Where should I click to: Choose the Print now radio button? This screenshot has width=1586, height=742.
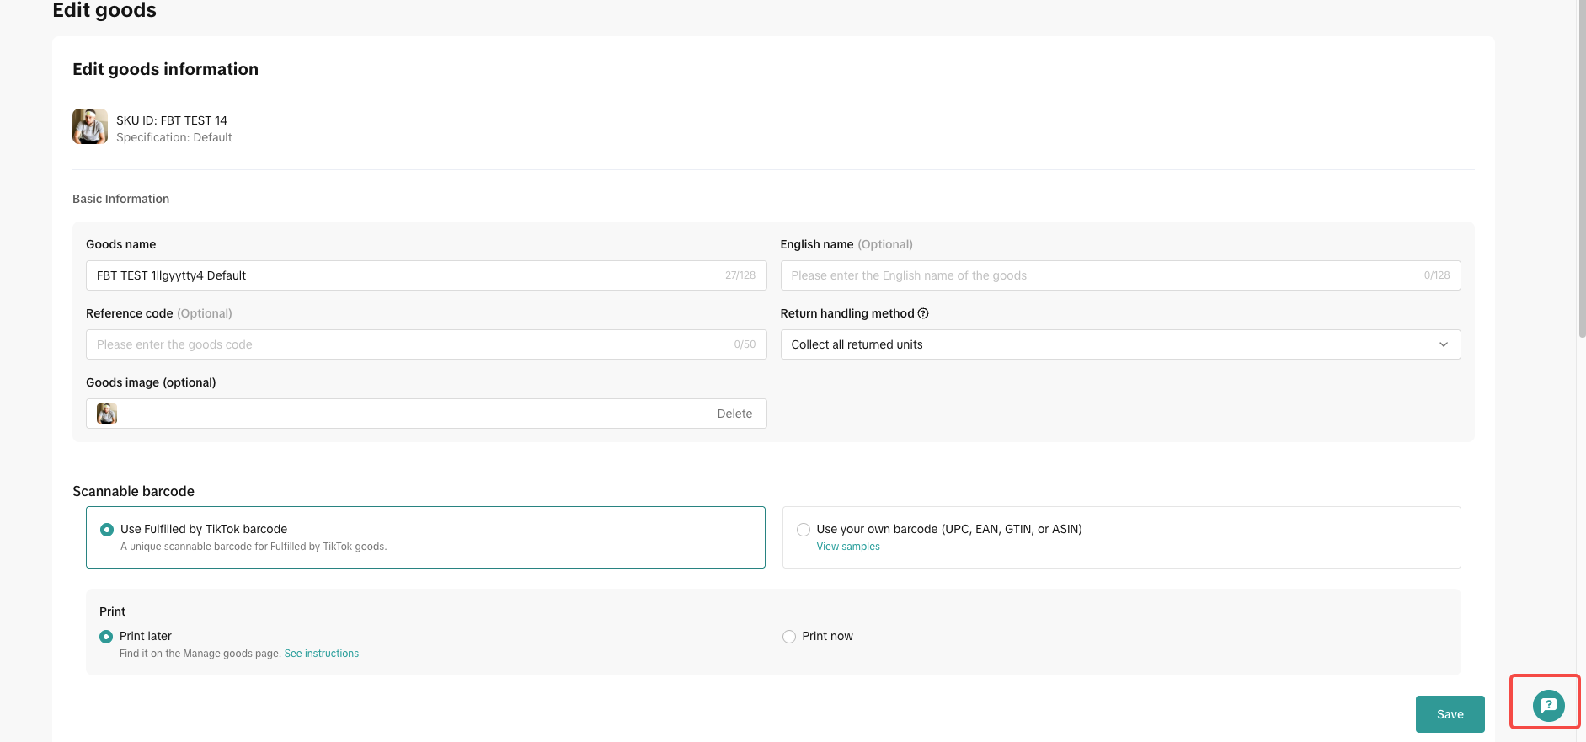(789, 637)
